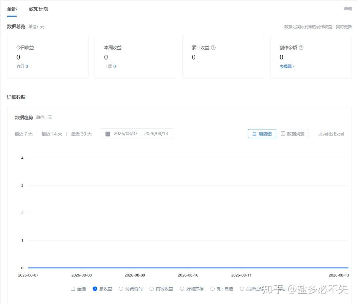This screenshot has width=357, height=304.
Task: Click the 2026-08-13 axis label
Action: tap(339, 275)
